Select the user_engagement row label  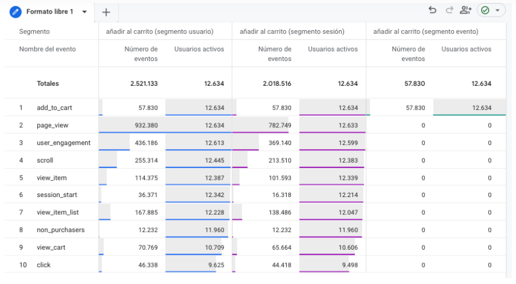point(63,143)
